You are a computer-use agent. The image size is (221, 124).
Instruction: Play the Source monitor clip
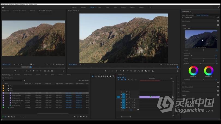click(34, 71)
